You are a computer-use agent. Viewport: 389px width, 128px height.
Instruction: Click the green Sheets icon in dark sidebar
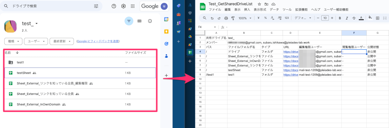pos(190,52)
